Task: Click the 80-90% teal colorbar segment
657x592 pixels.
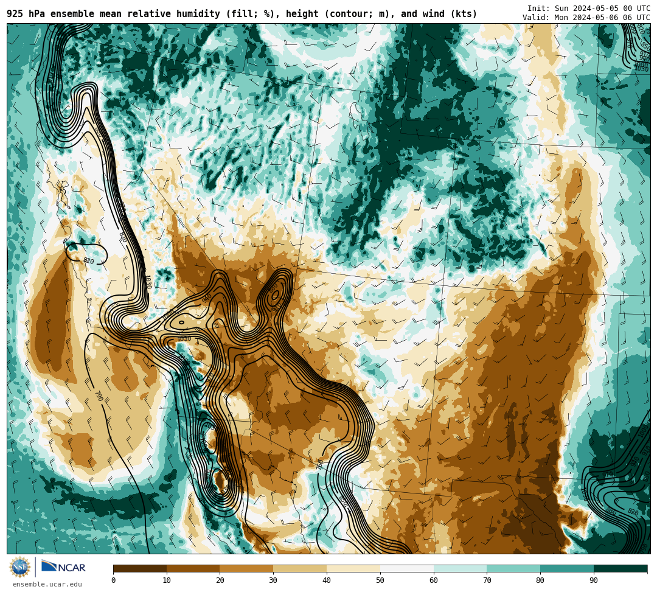Action: point(567,568)
